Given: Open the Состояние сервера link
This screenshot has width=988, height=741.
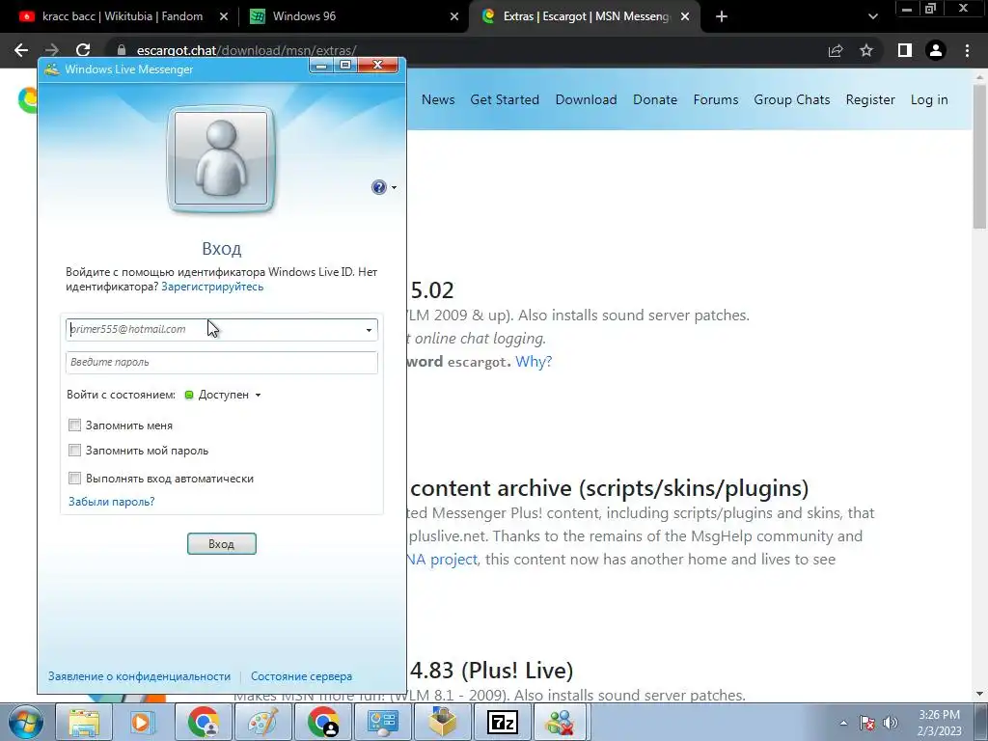Looking at the screenshot, I should [x=301, y=676].
